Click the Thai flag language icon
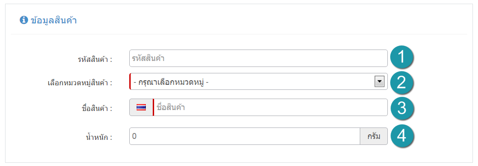This screenshot has width=478, height=166. pos(141,107)
